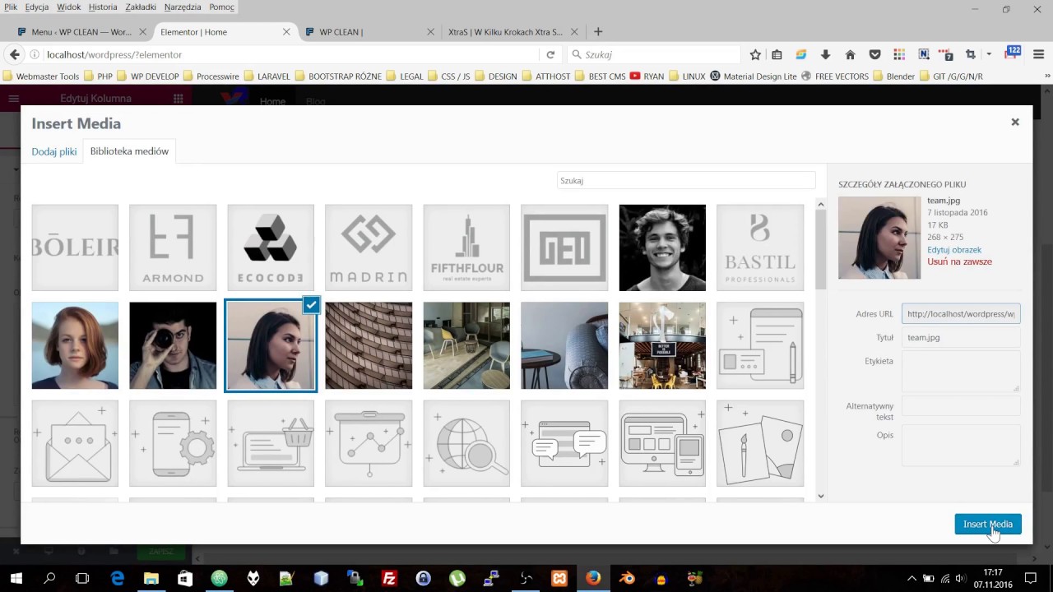Viewport: 1053px width, 592px height.
Task: Open Windows notification center
Action: click(1030, 578)
